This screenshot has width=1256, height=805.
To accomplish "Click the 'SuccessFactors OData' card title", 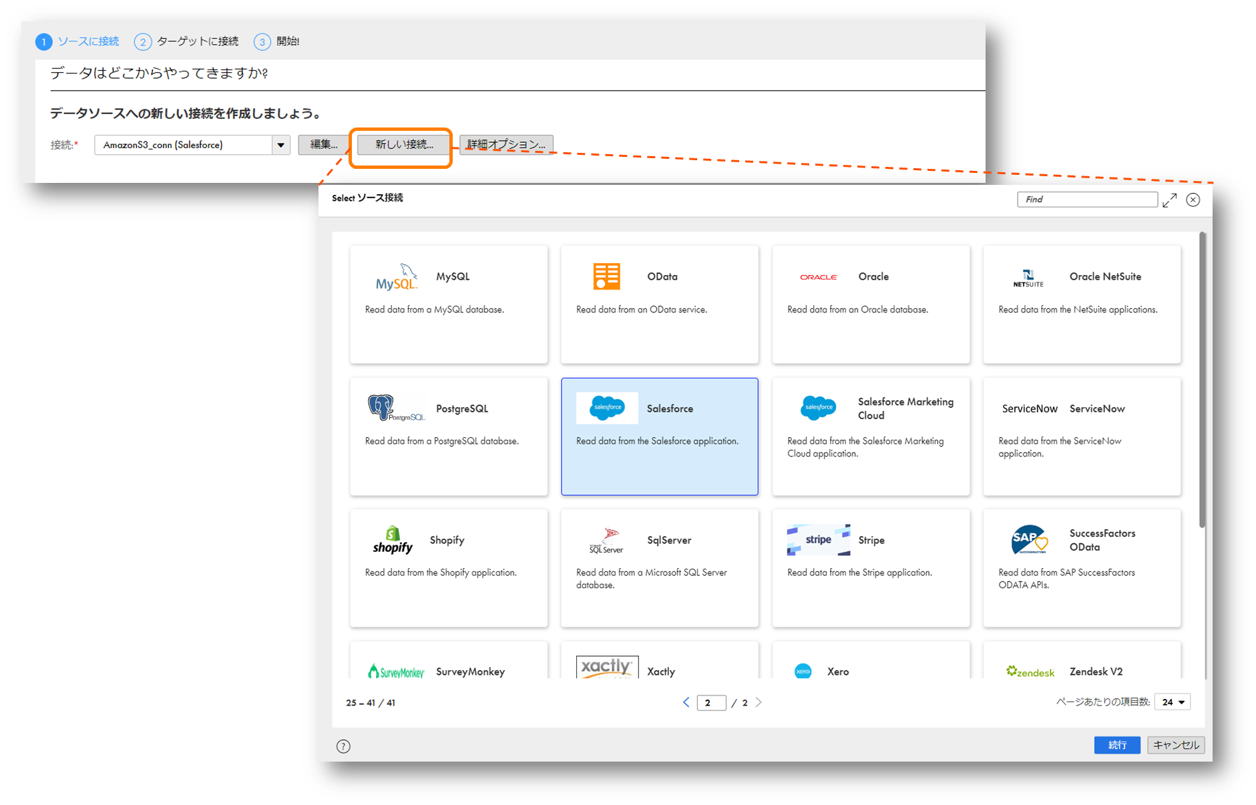I will pos(1102,540).
